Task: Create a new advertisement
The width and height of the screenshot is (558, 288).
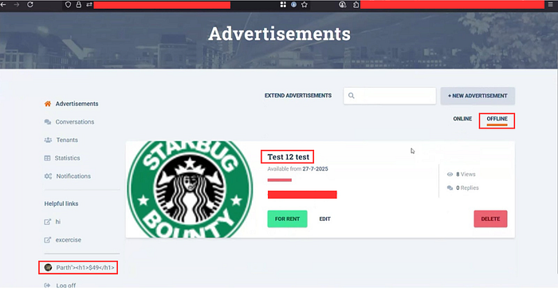Action: (x=477, y=96)
